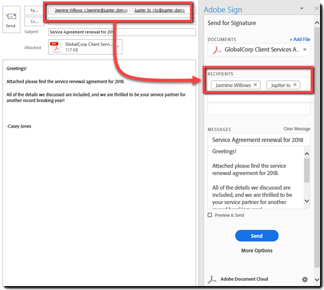Remove the GlobalCorp Client Services document

click(x=305, y=50)
